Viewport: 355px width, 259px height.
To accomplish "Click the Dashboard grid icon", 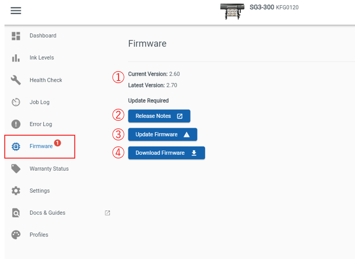I will 16,36.
